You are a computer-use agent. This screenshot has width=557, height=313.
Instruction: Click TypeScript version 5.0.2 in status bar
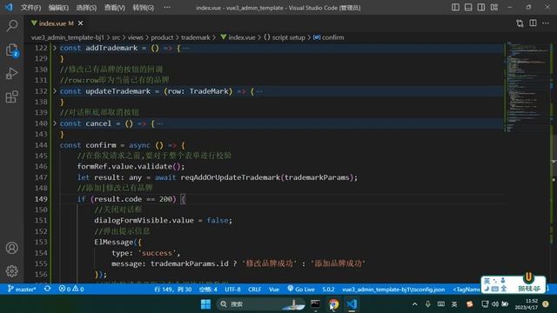[328, 289]
